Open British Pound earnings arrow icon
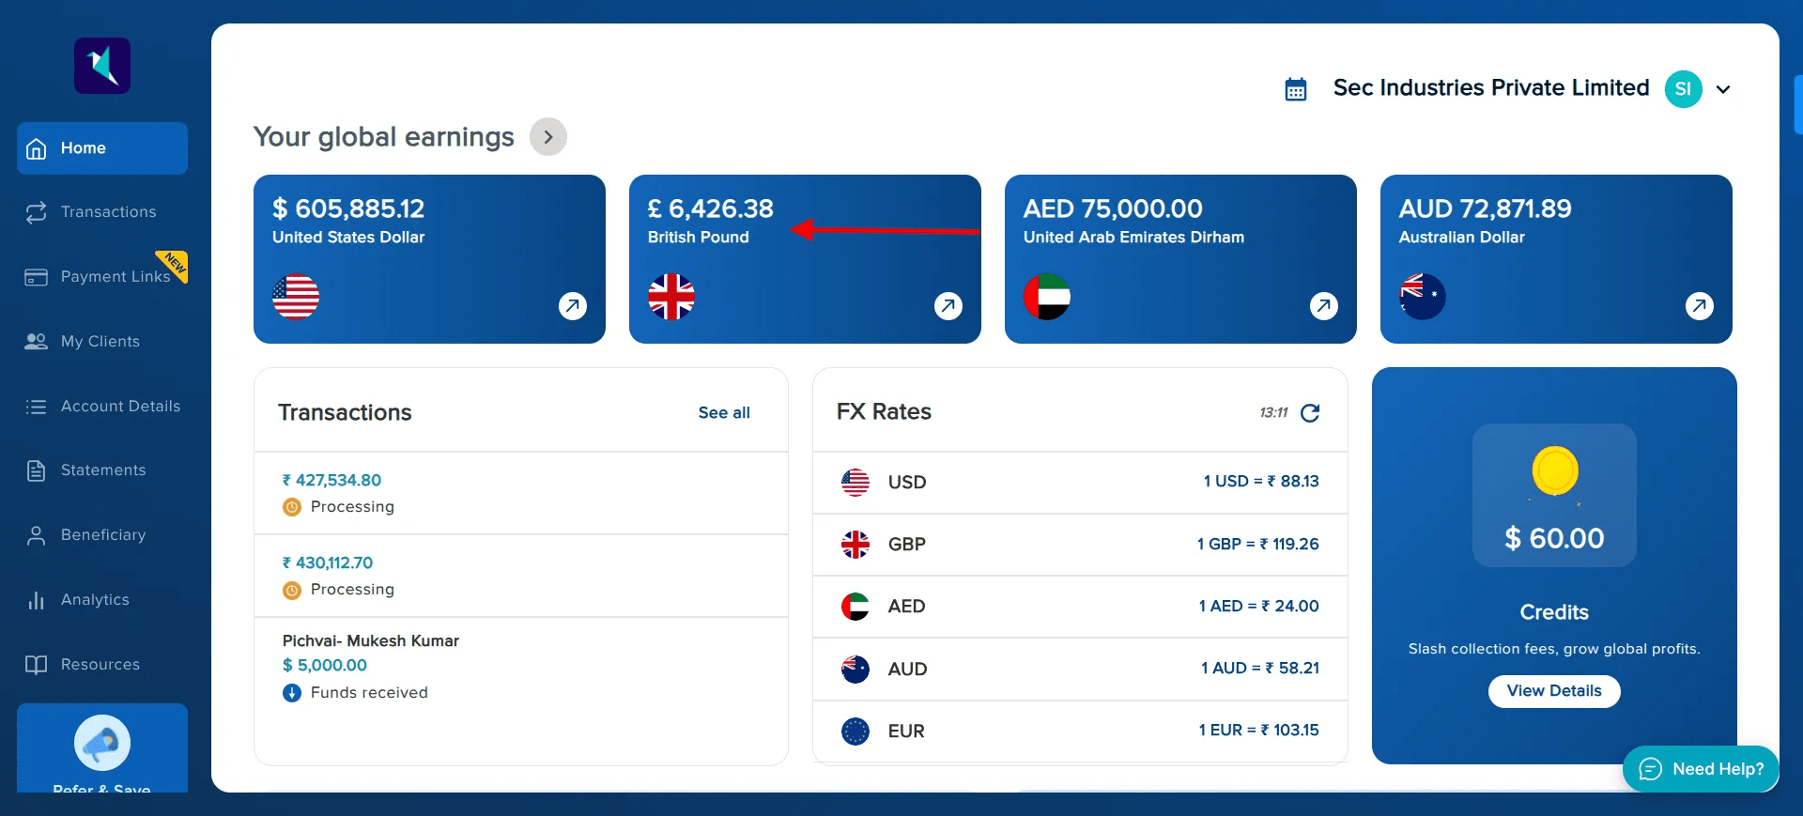The image size is (1803, 816). (948, 305)
